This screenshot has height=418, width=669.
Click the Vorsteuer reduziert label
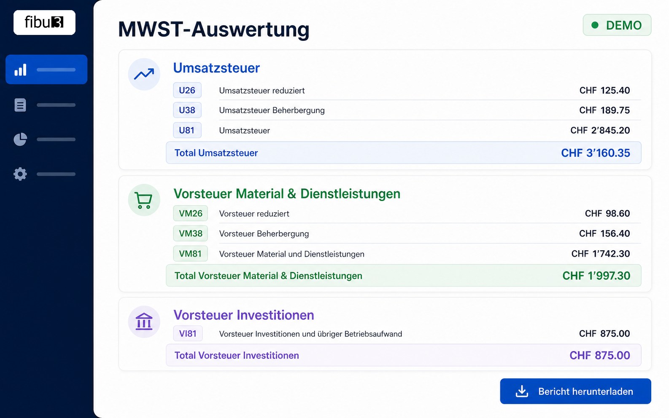pos(254,214)
